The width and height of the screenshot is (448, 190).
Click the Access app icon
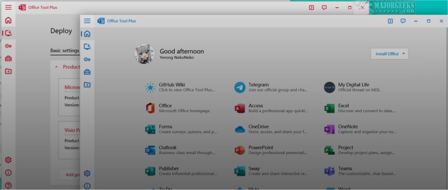click(240, 108)
